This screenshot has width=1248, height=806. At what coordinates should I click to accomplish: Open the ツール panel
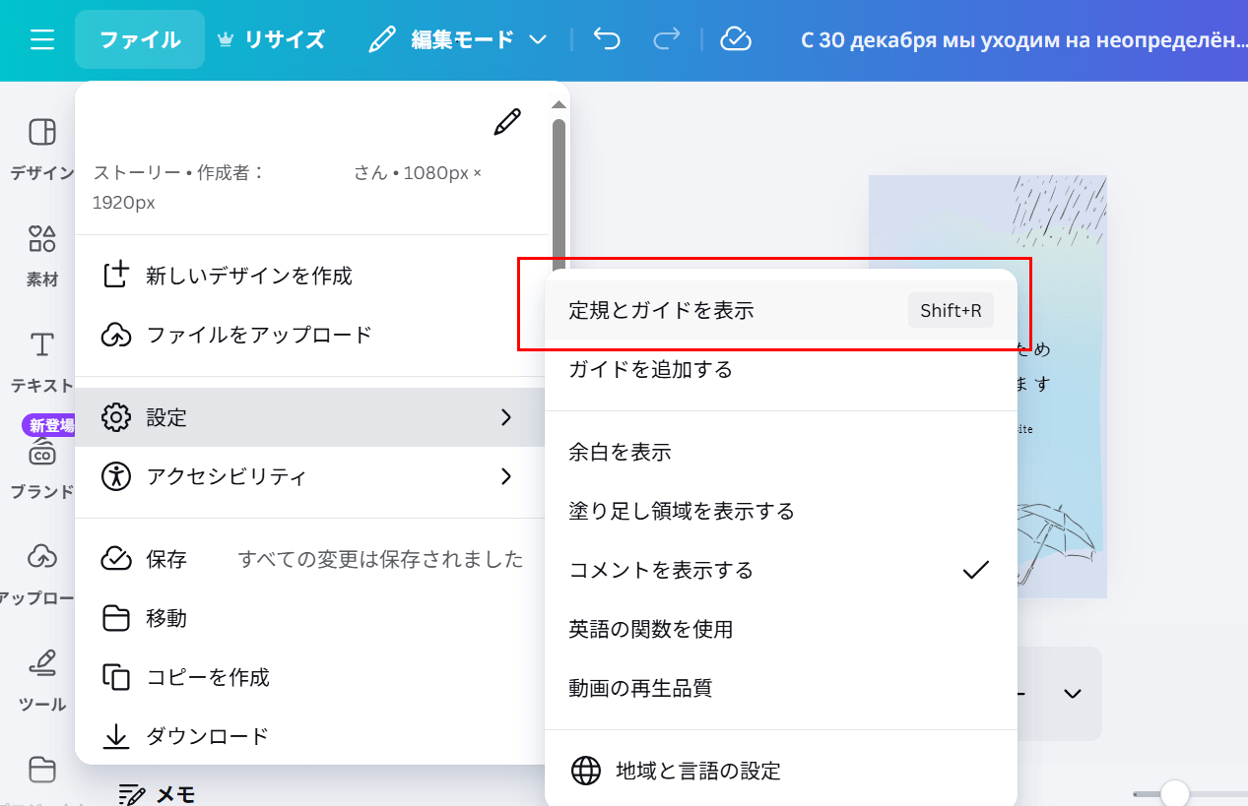[42, 681]
